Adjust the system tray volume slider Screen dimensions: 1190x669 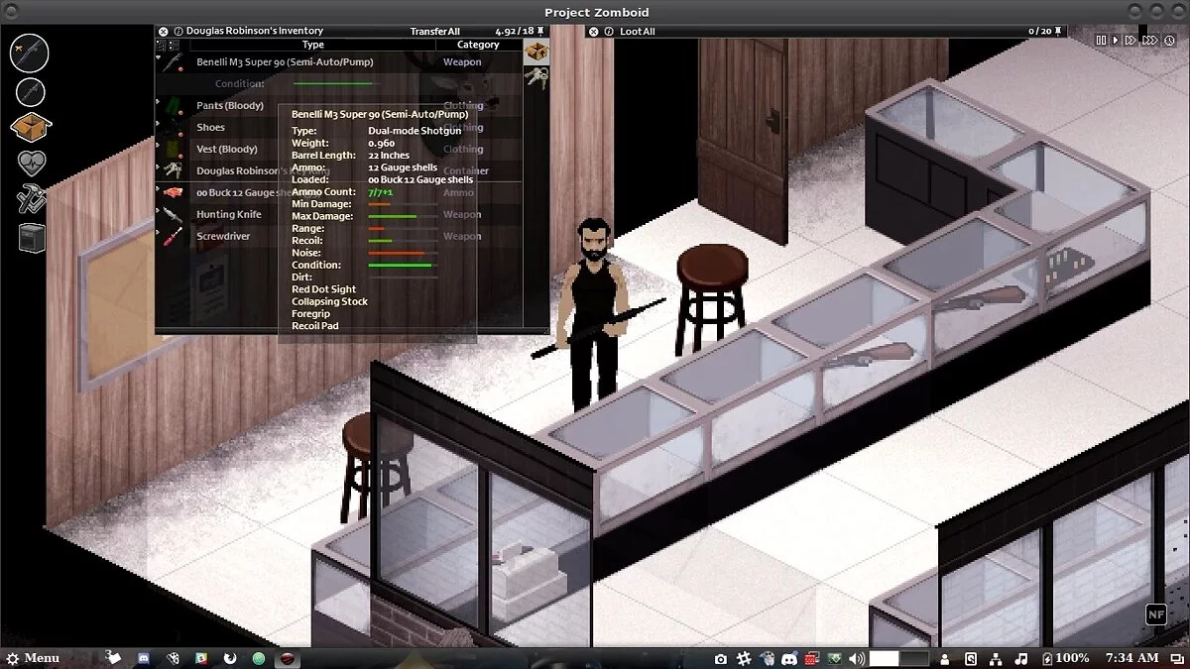coord(898,658)
